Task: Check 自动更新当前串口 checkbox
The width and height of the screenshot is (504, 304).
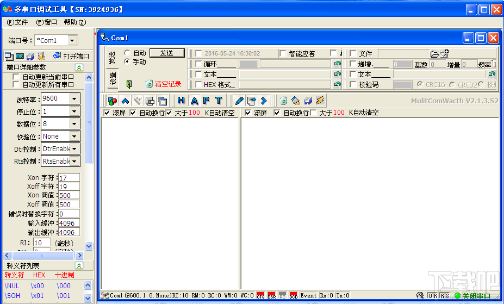Action: pos(16,77)
